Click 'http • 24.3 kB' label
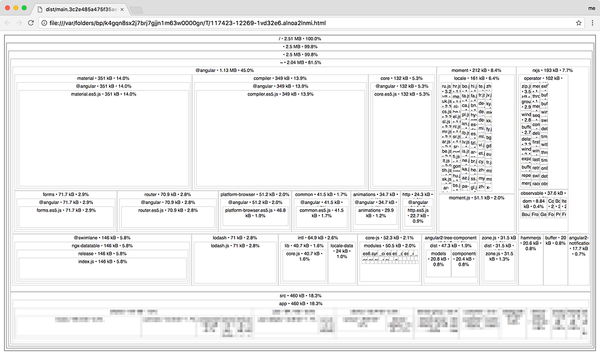This screenshot has width=600, height=355. coord(418,194)
